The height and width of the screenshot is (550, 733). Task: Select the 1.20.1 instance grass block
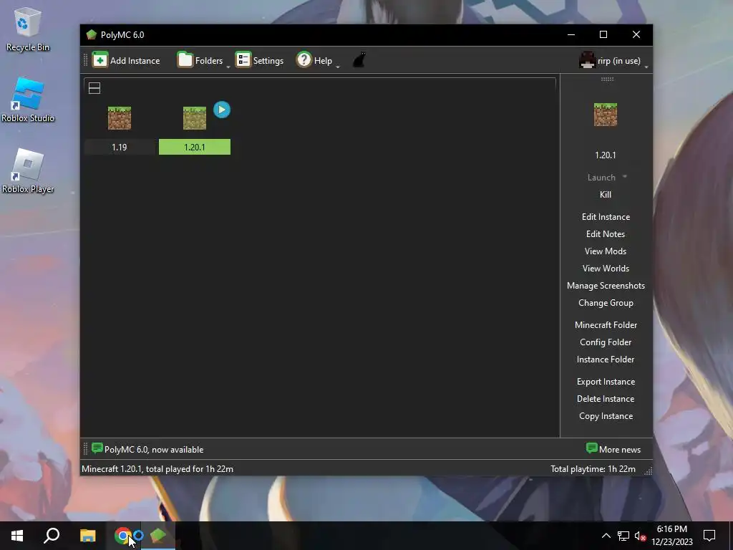pos(195,118)
